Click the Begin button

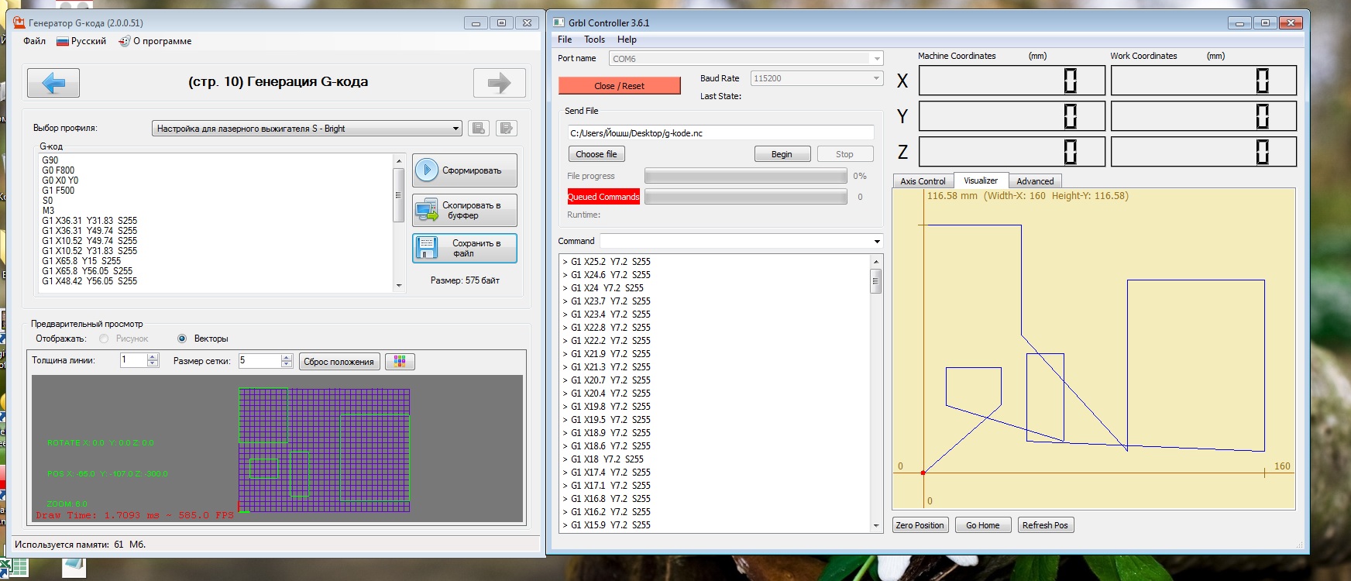coord(782,154)
